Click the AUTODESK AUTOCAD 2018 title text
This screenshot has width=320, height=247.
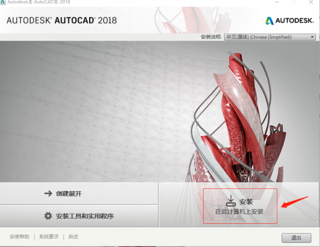[x=62, y=20]
